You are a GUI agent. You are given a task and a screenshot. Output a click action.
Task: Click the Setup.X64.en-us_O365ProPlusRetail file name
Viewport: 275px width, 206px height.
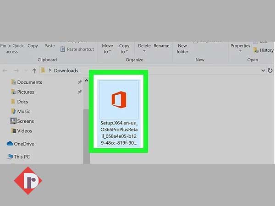click(x=119, y=133)
